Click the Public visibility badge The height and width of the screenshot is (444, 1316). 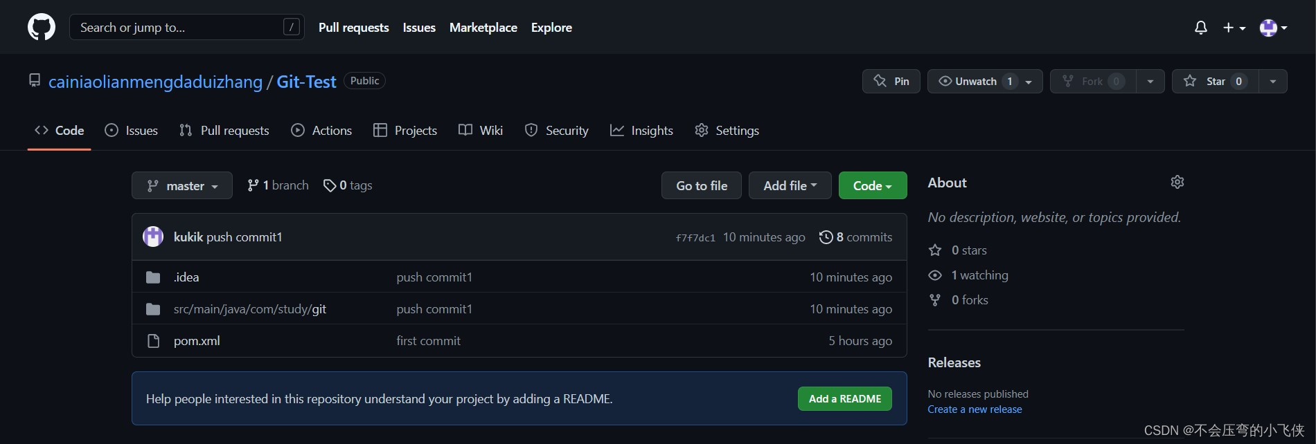pos(364,81)
